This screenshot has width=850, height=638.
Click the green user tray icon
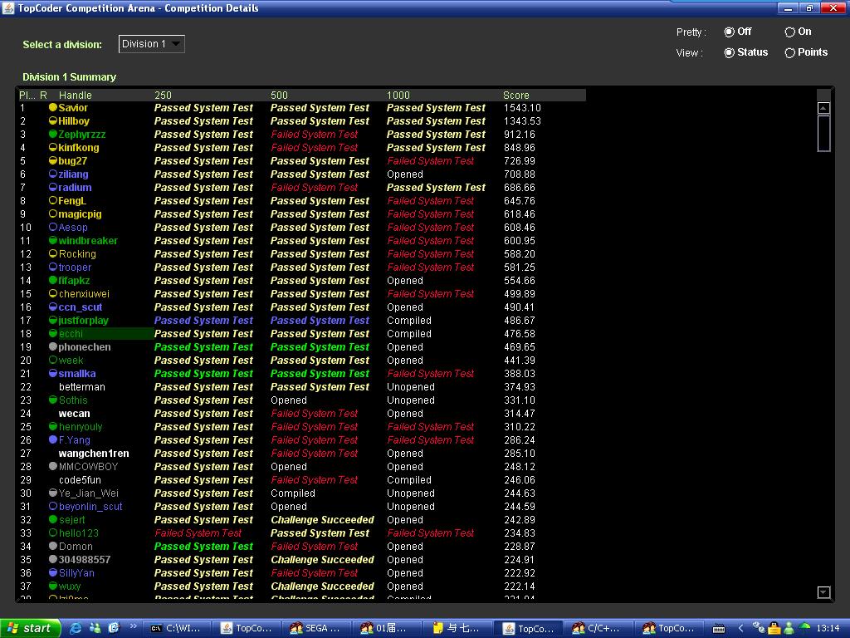(x=789, y=628)
